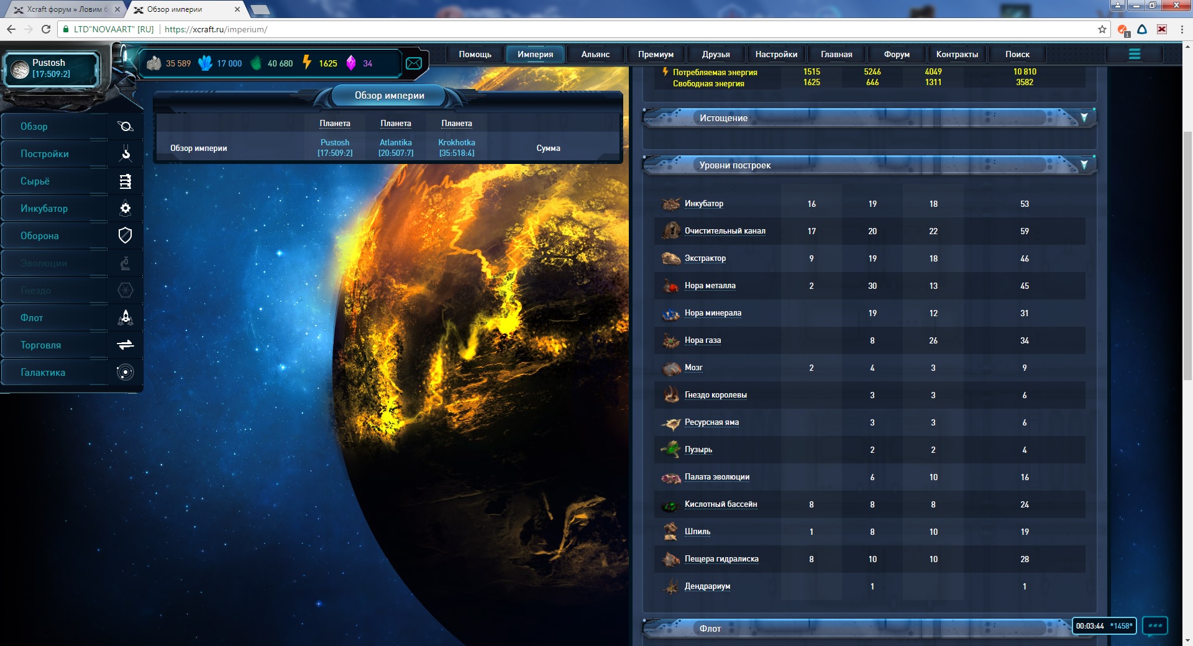Click the browser bookmark star icon
1193x646 pixels.
click(x=1102, y=29)
